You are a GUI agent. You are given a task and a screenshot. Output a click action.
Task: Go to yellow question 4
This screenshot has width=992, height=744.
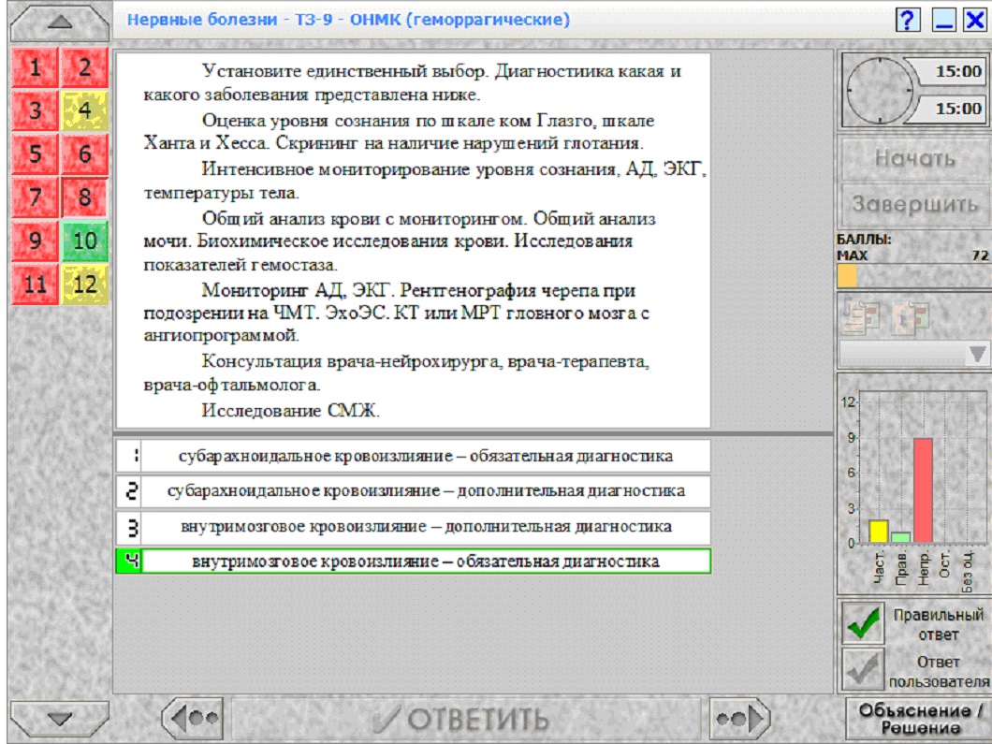85,110
